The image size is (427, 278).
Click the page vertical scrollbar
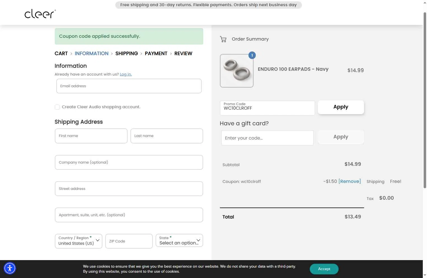tap(425, 100)
